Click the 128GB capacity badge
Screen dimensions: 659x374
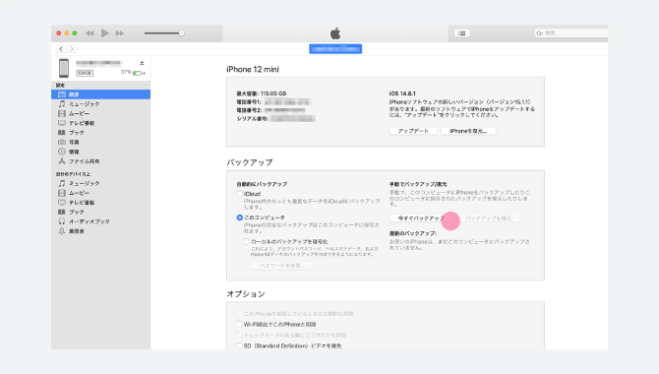[x=85, y=73]
